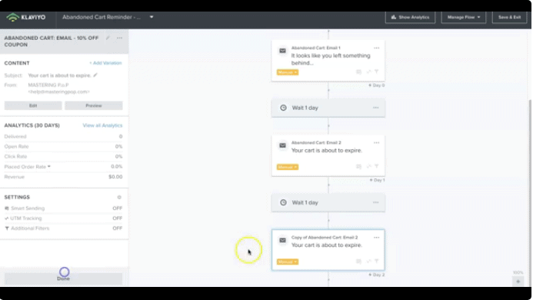Open options menu on Email 2 card
The height and width of the screenshot is (300, 533).
[376, 143]
